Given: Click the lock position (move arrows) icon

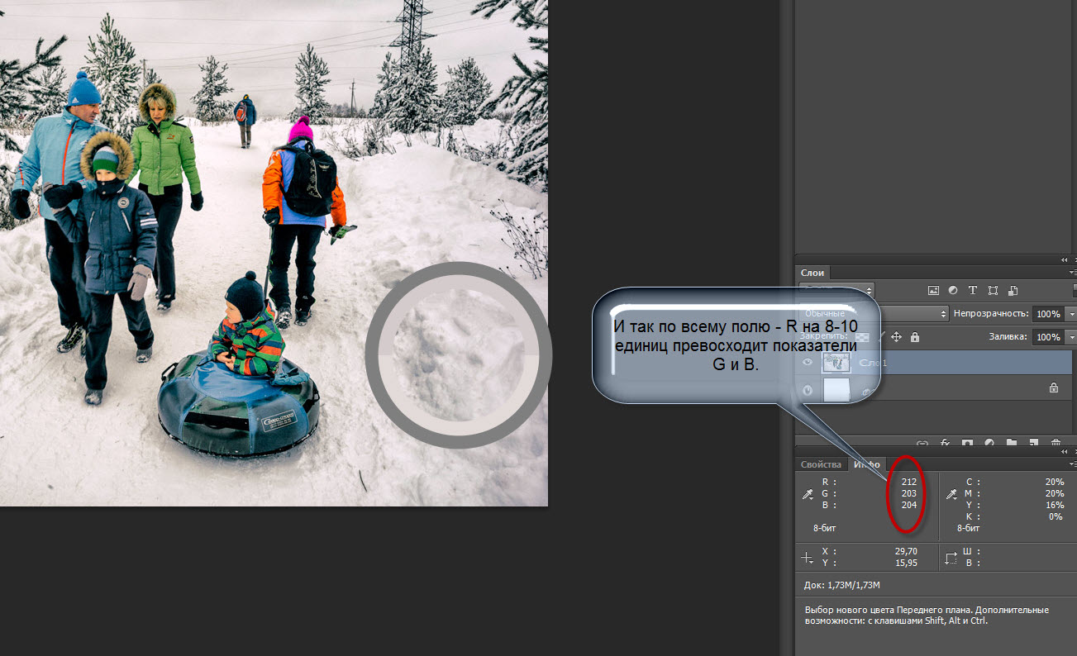Looking at the screenshot, I should click(894, 337).
